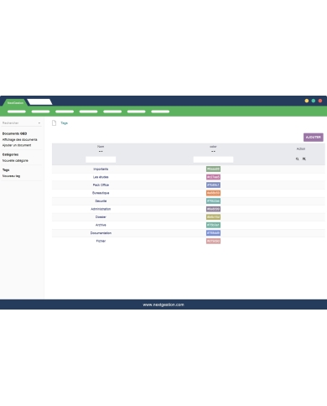This screenshot has height=406, width=327.
Task: Click the reset filter icon in Action column
Action: (304, 159)
